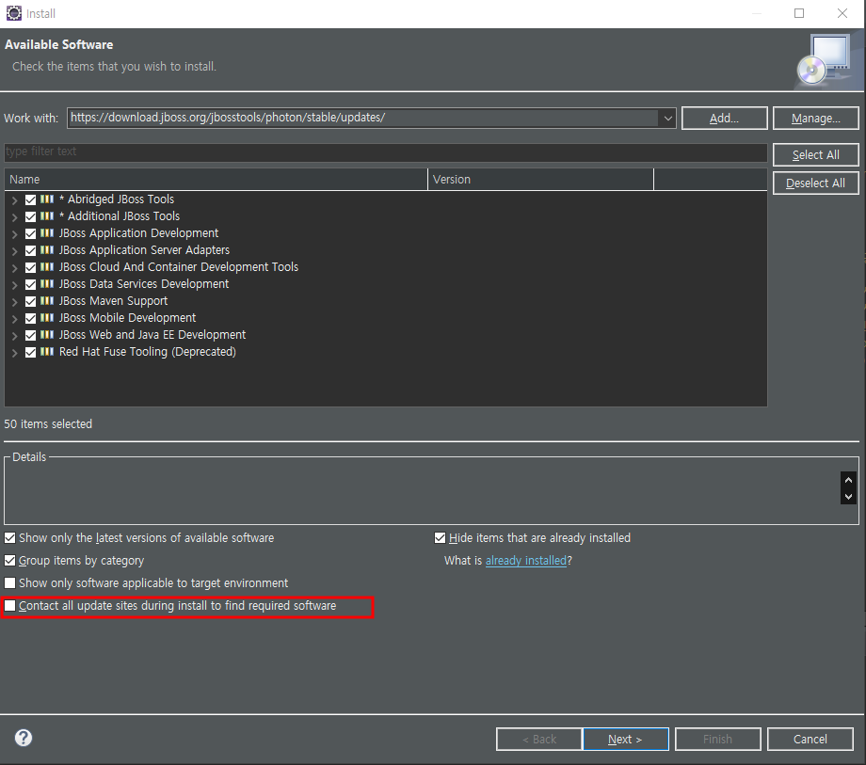
Task: Open the Work with site dropdown arrow
Action: [667, 119]
